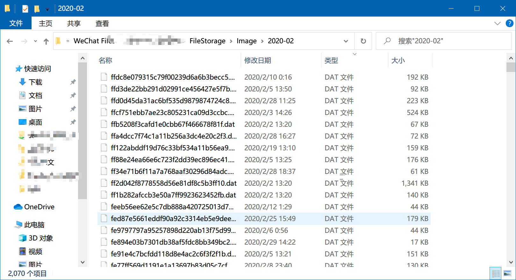Image resolution: width=516 pixels, height=280 pixels.
Task: Switch to the 主页 ribbon tab
Action: [x=46, y=23]
